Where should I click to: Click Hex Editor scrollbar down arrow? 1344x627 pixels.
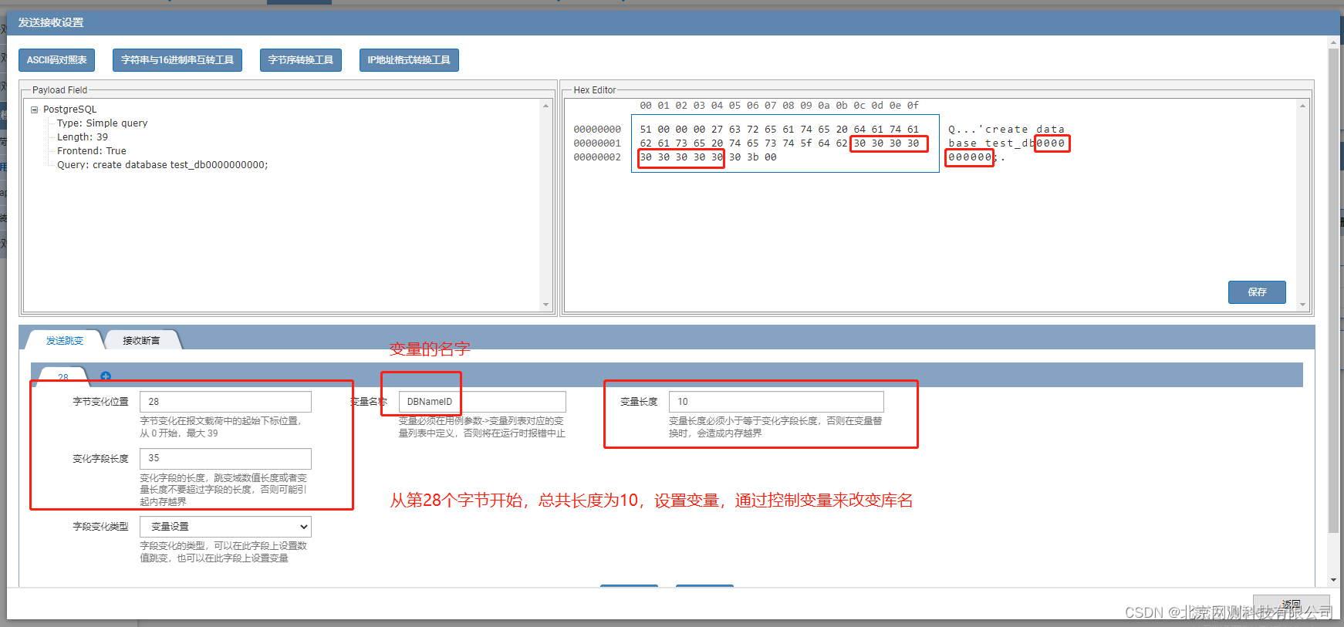[x=1302, y=305]
